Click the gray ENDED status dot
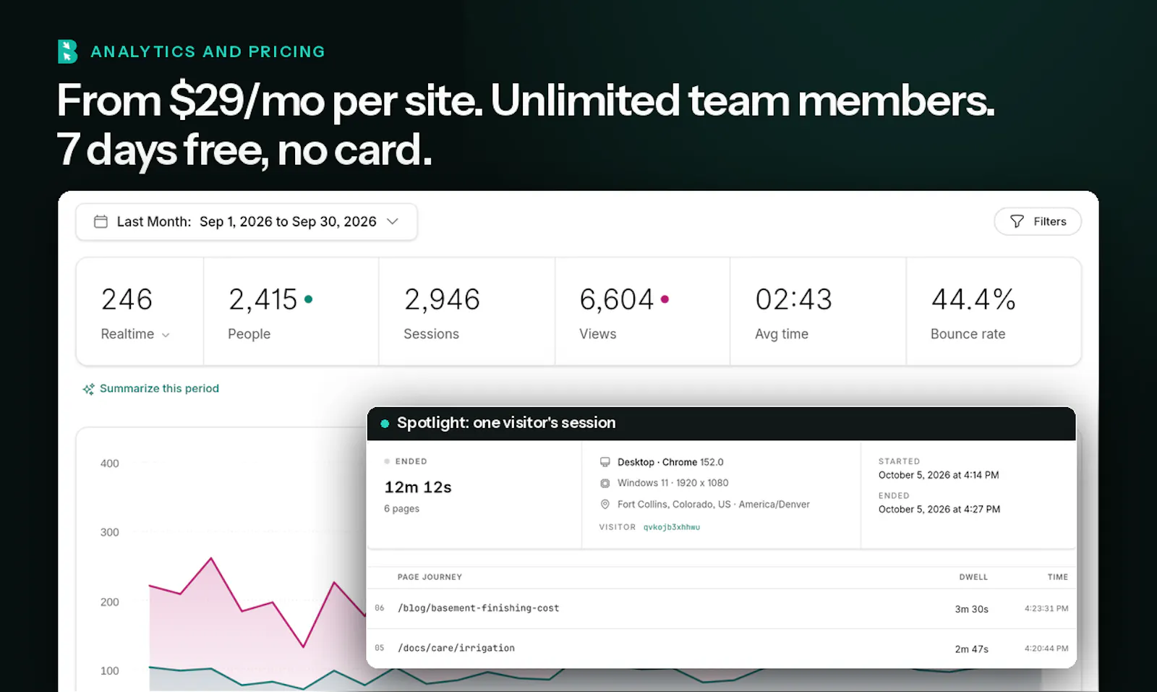The image size is (1157, 692). 387,461
